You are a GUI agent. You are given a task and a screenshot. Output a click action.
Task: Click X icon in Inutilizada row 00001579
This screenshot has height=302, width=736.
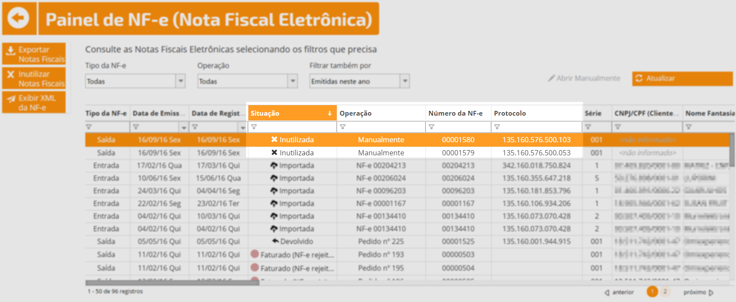point(274,153)
